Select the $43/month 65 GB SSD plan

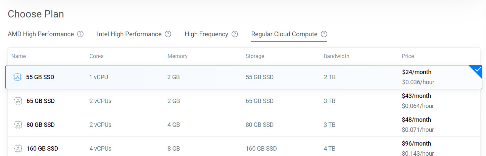click(x=244, y=101)
